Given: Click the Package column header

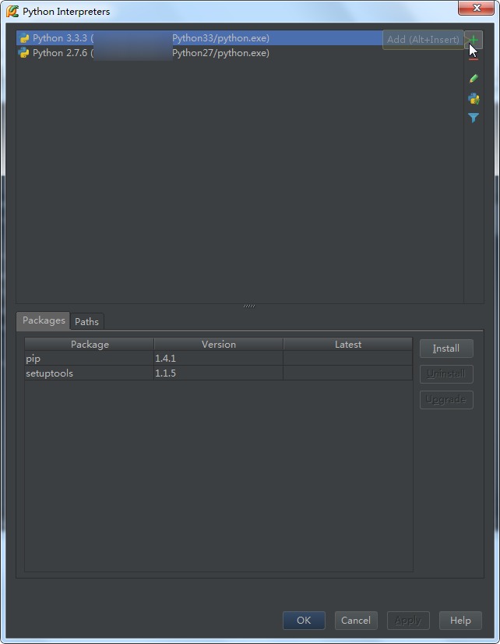Looking at the screenshot, I should pos(90,344).
